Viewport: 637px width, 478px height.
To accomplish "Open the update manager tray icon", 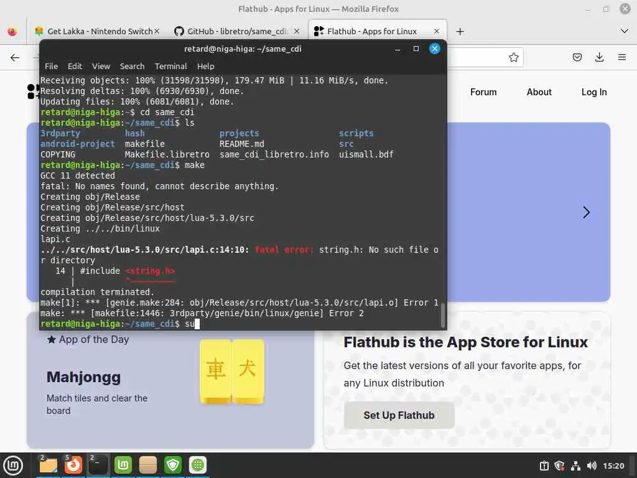I will click(544, 466).
